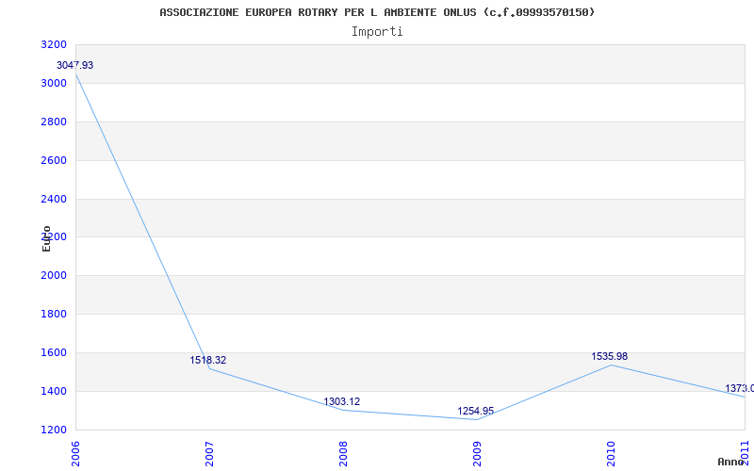Click the Euro y-axis title
The image size is (754, 471).
tap(46, 238)
